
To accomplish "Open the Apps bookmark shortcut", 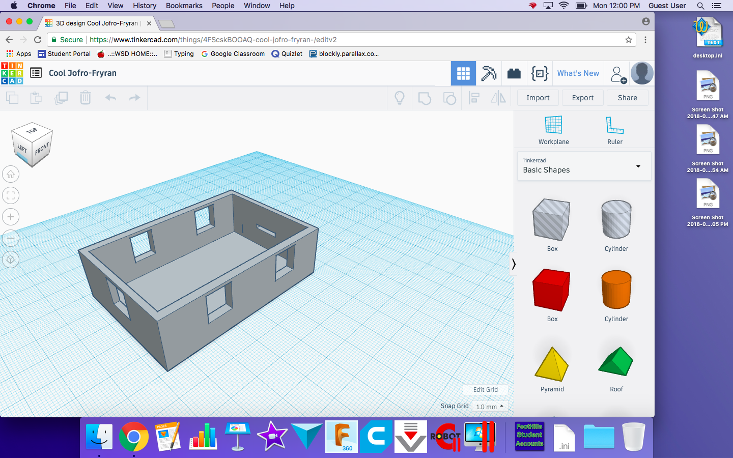I will 19,54.
